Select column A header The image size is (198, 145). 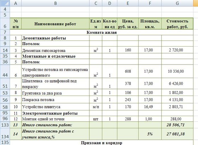pos(16,3)
